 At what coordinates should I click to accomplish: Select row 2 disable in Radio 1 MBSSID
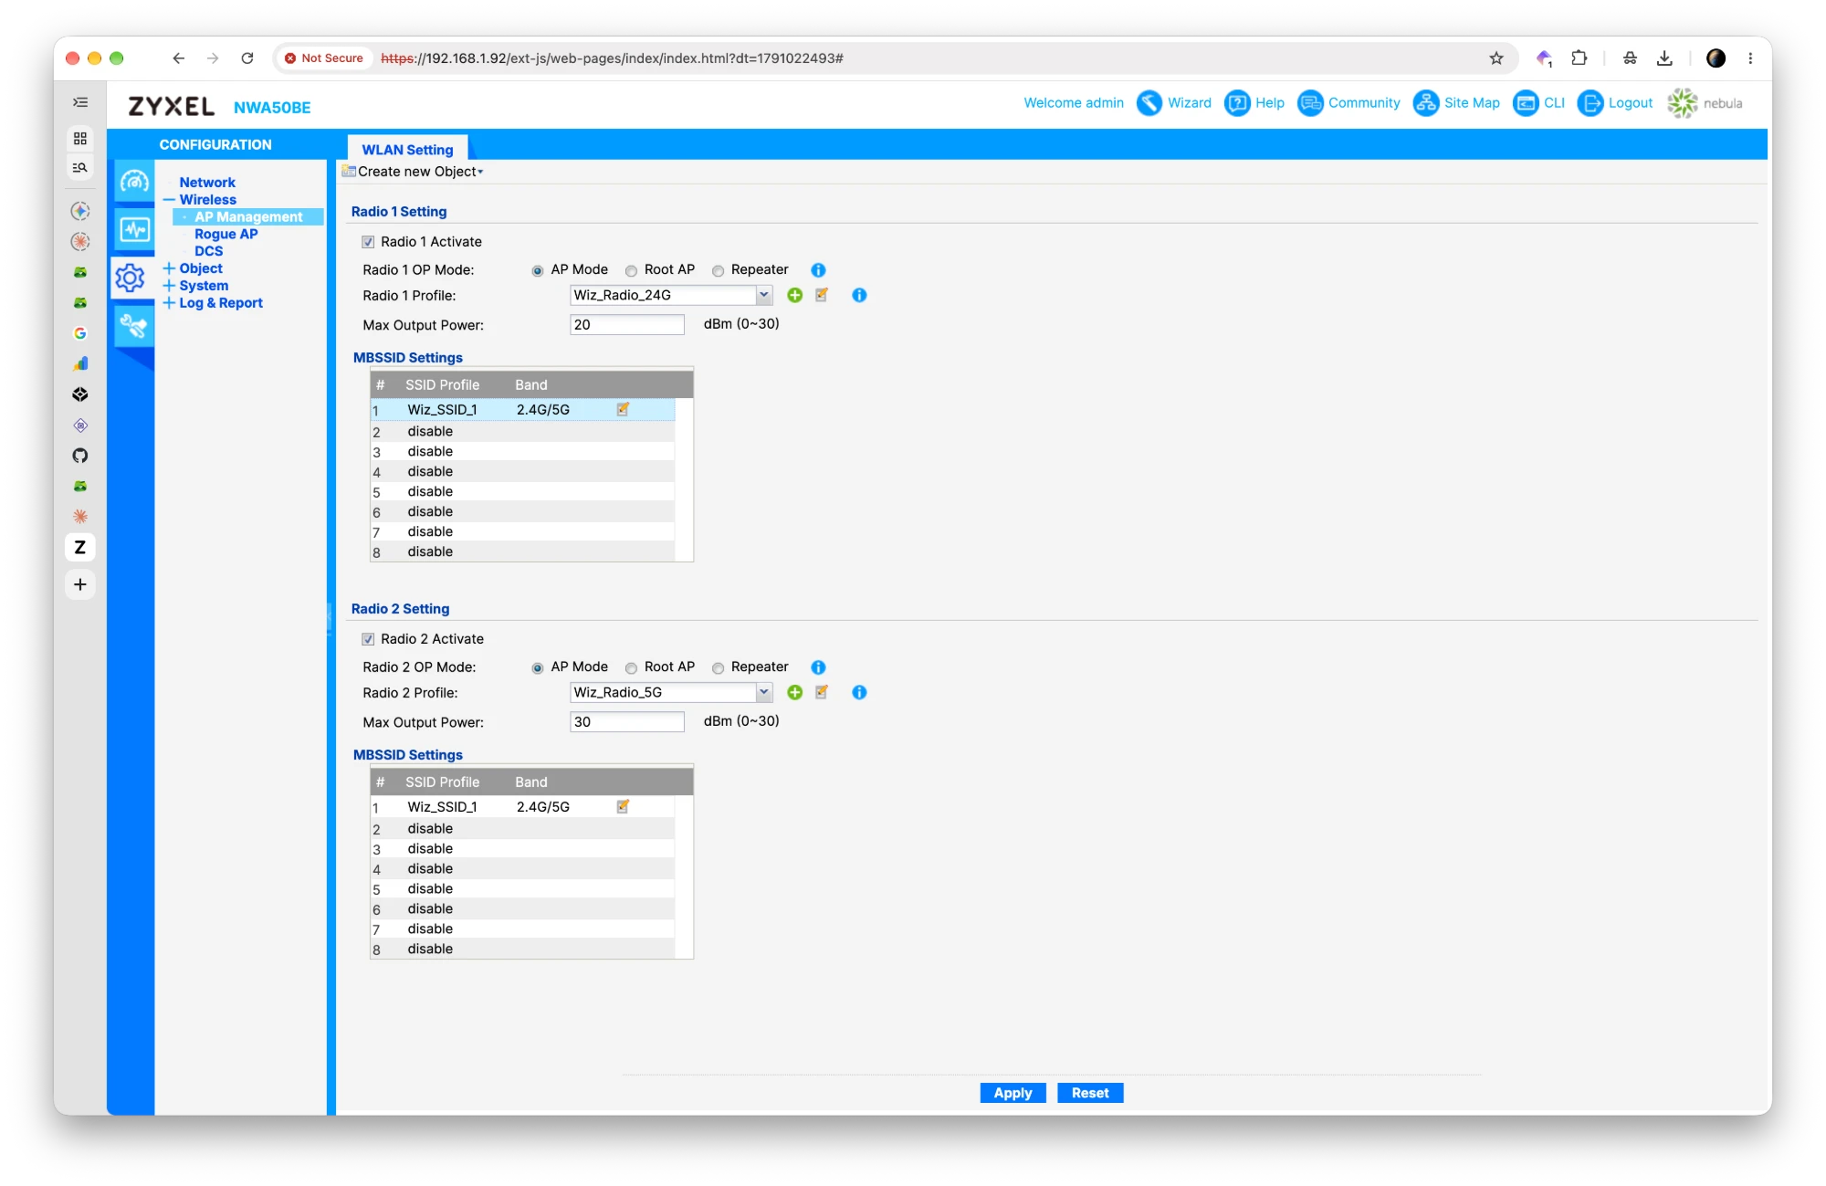coord(523,432)
